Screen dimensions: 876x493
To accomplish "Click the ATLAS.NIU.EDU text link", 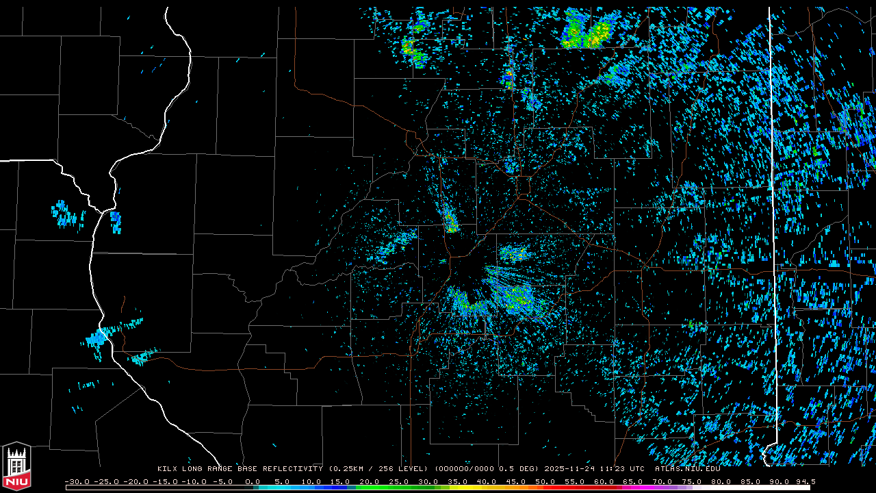I will [x=687, y=469].
